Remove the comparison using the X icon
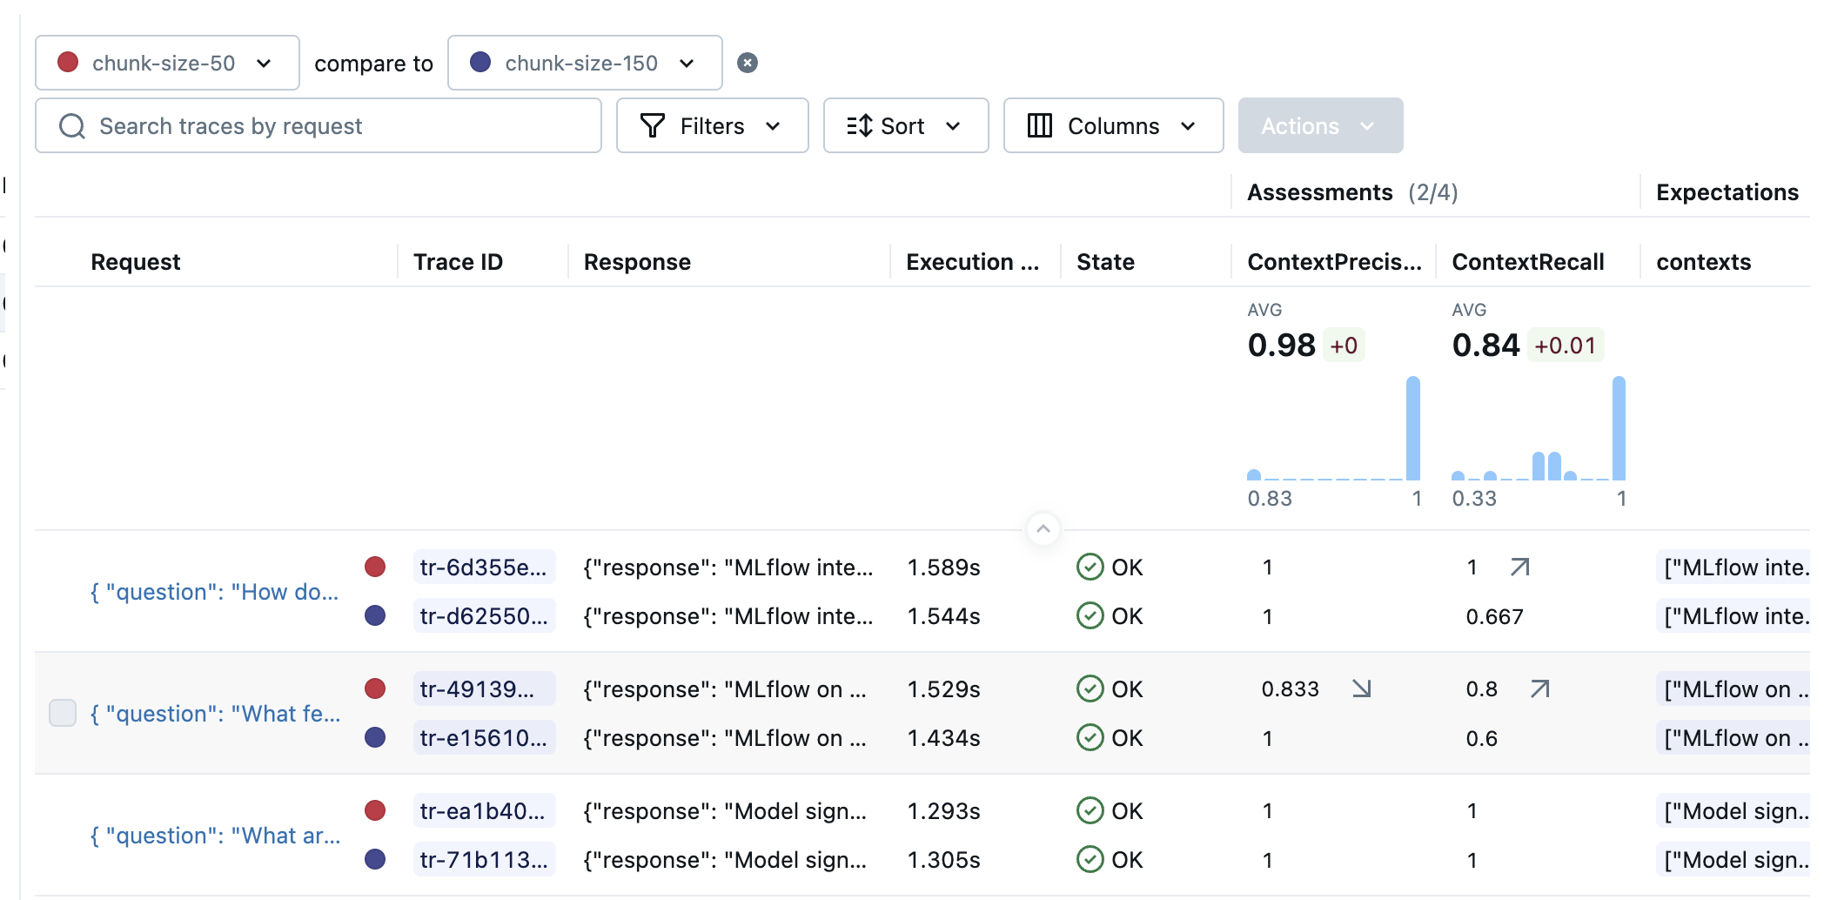1824x900 pixels. coord(748,62)
